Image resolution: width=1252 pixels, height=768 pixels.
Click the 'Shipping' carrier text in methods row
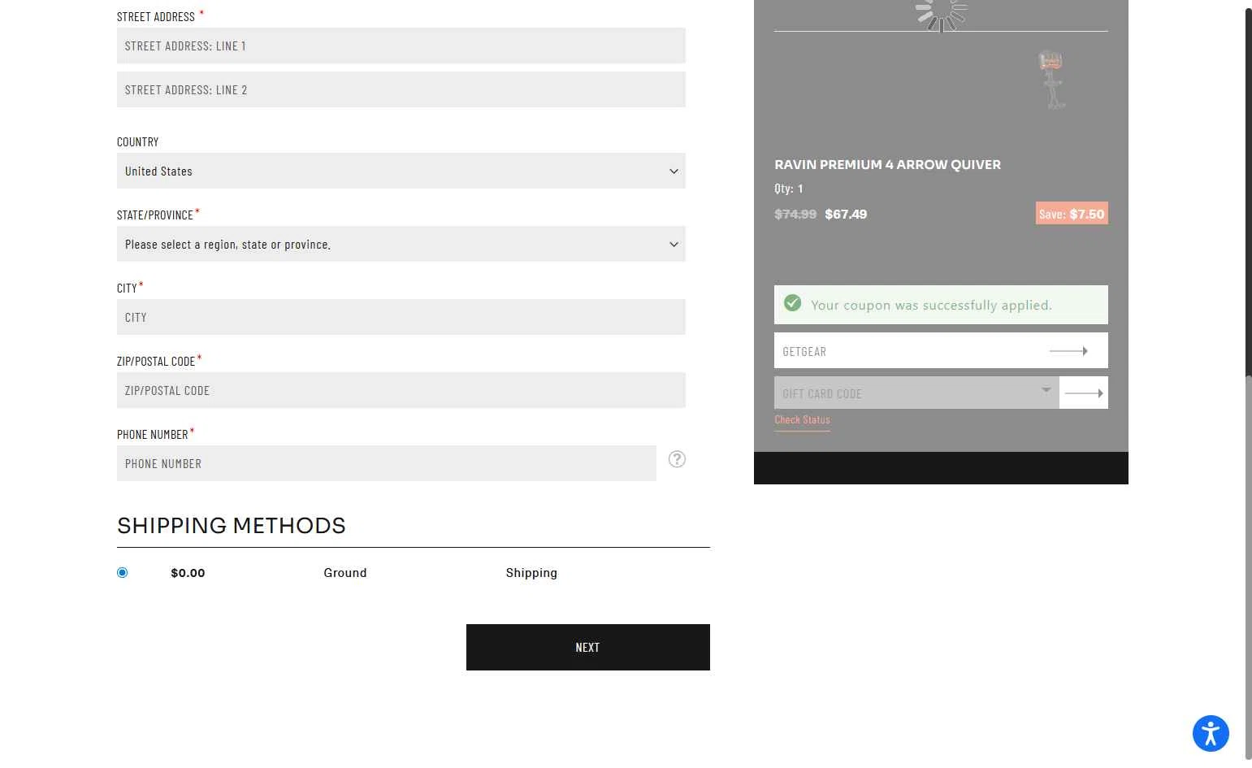pyautogui.click(x=531, y=573)
